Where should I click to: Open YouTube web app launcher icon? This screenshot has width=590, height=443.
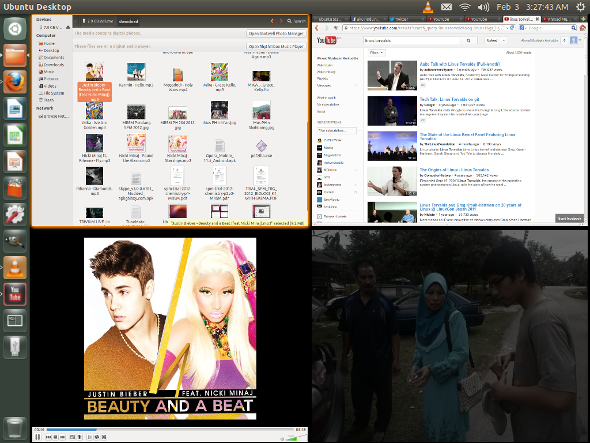[x=14, y=294]
